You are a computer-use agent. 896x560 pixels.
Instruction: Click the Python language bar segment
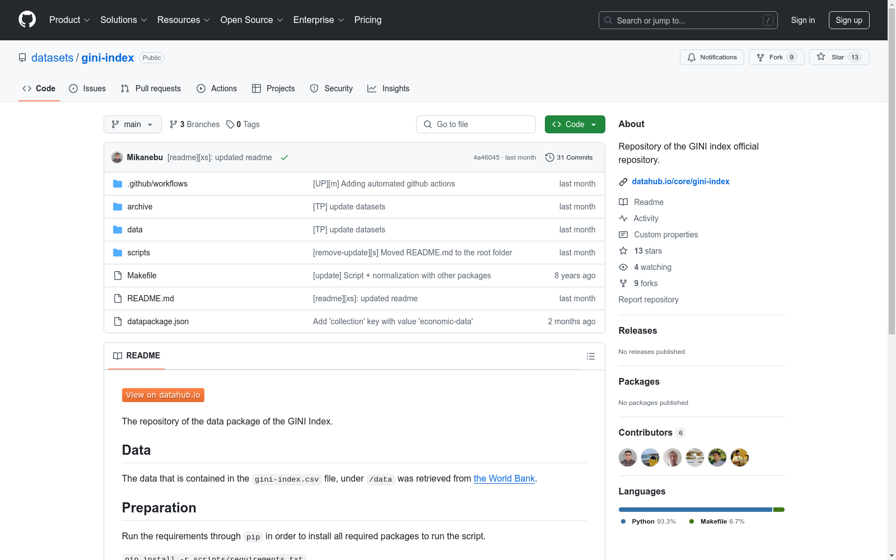point(696,510)
